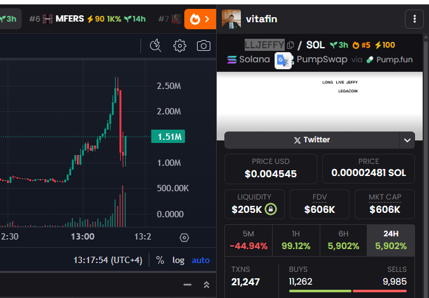This screenshot has width=429, height=298.
Task: Open chart settings gear
Action: tap(179, 45)
